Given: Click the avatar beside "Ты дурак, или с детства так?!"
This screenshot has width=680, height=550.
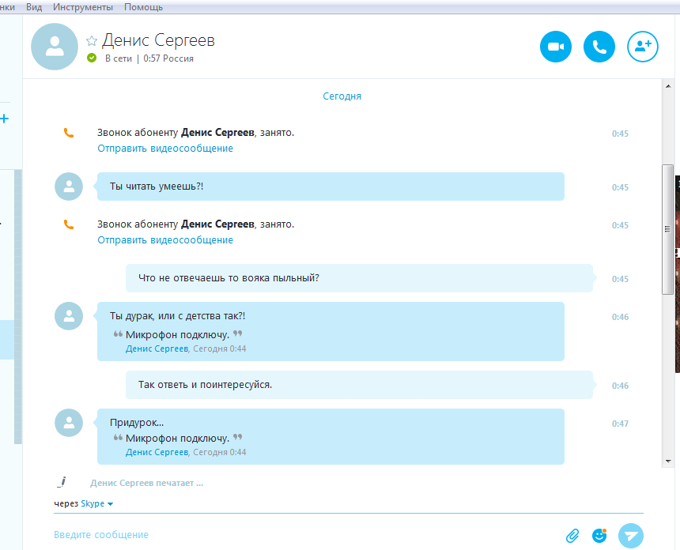Looking at the screenshot, I should [69, 316].
